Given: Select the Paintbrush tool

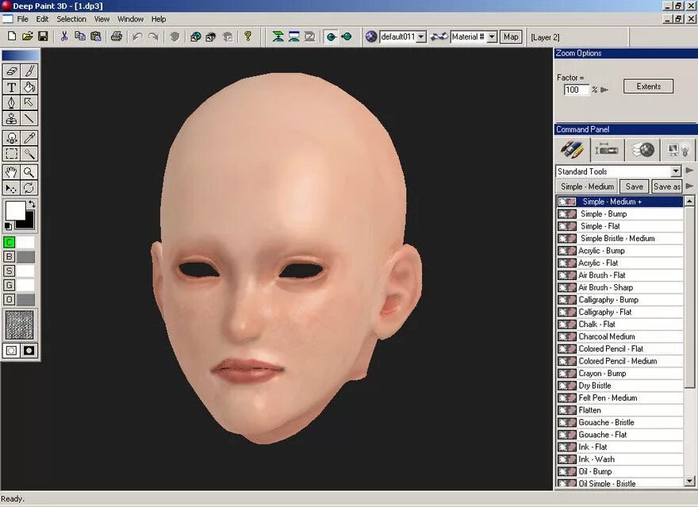Looking at the screenshot, I should pyautogui.click(x=29, y=71).
